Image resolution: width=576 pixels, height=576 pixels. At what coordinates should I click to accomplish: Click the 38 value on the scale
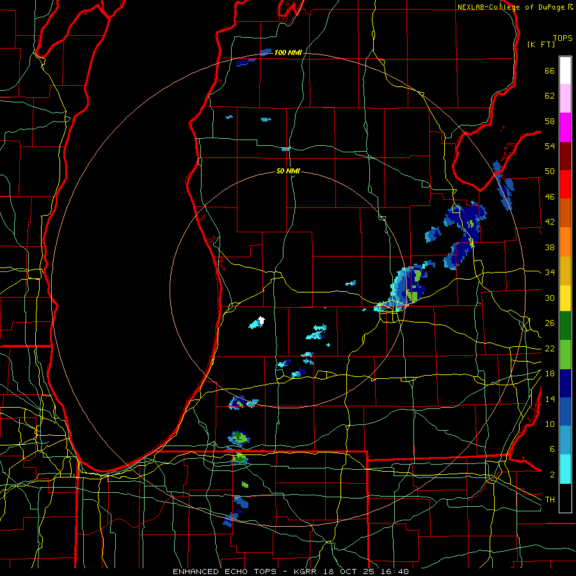pos(550,247)
